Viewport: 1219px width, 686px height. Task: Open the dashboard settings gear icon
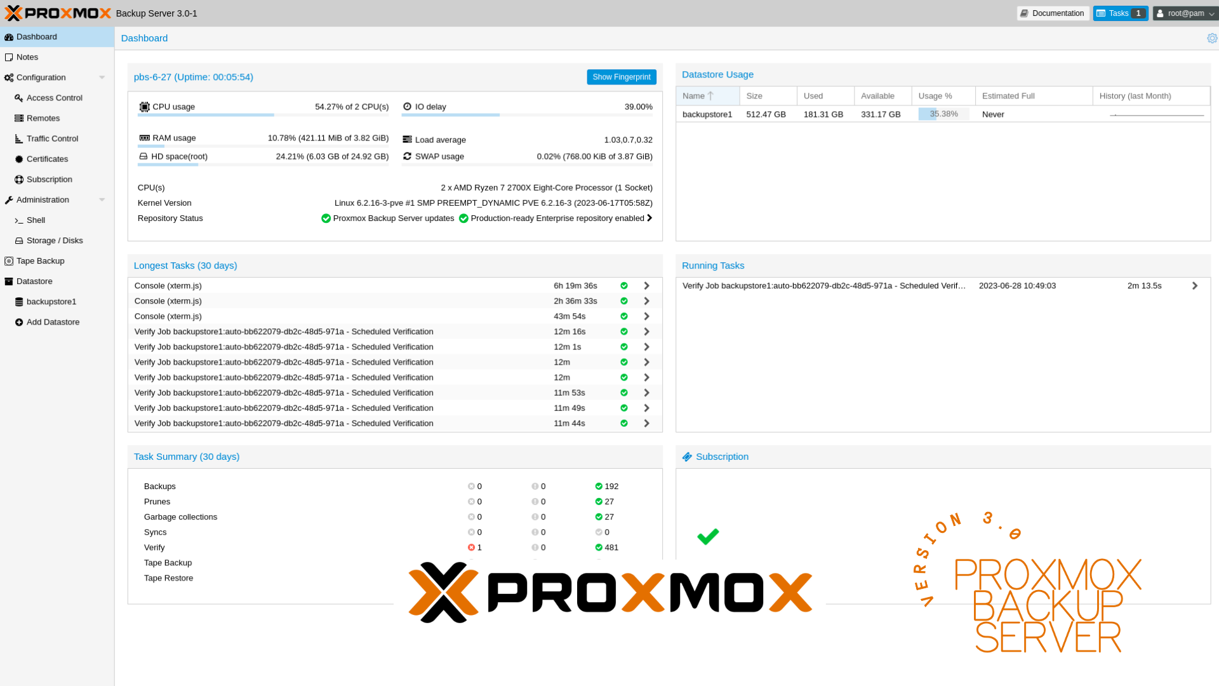1212,38
